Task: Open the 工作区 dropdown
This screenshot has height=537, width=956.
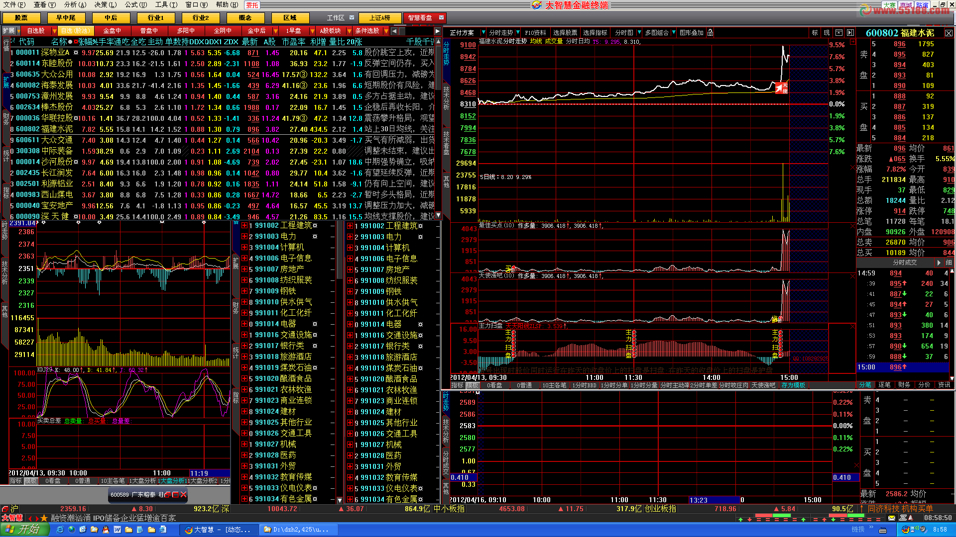Action: click(x=352, y=18)
